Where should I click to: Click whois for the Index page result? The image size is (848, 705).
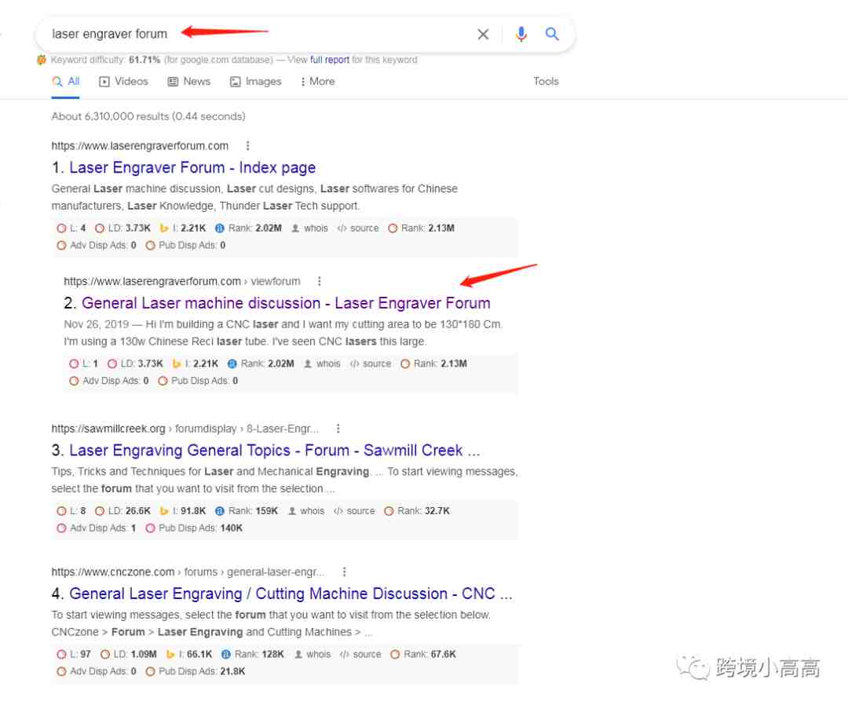[310, 228]
